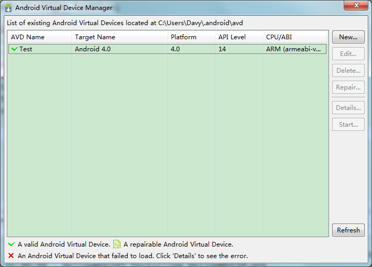
Task: Click the 'failed to load' legend text
Action: [x=133, y=256]
